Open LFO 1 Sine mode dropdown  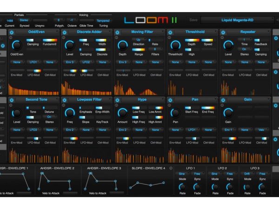(182, 174)
